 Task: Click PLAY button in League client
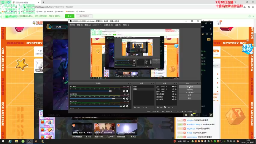coord(59,27)
